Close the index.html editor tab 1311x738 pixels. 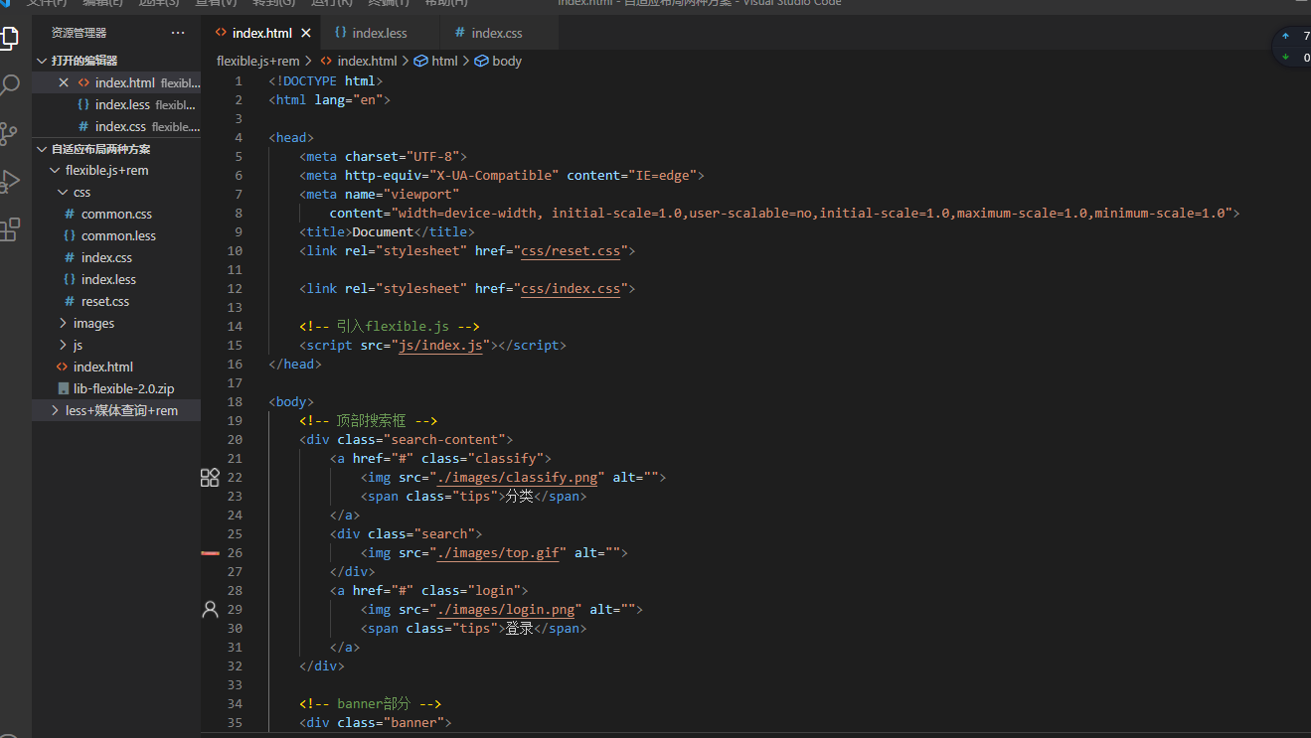(x=306, y=33)
